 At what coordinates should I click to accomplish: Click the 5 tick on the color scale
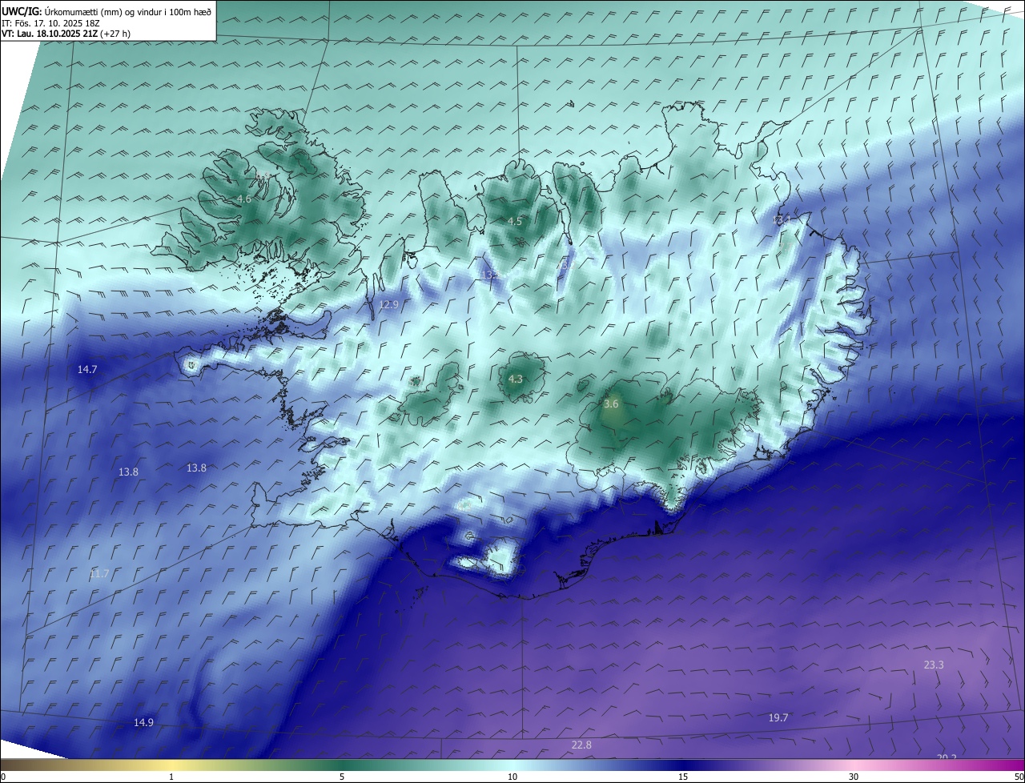[x=342, y=777]
